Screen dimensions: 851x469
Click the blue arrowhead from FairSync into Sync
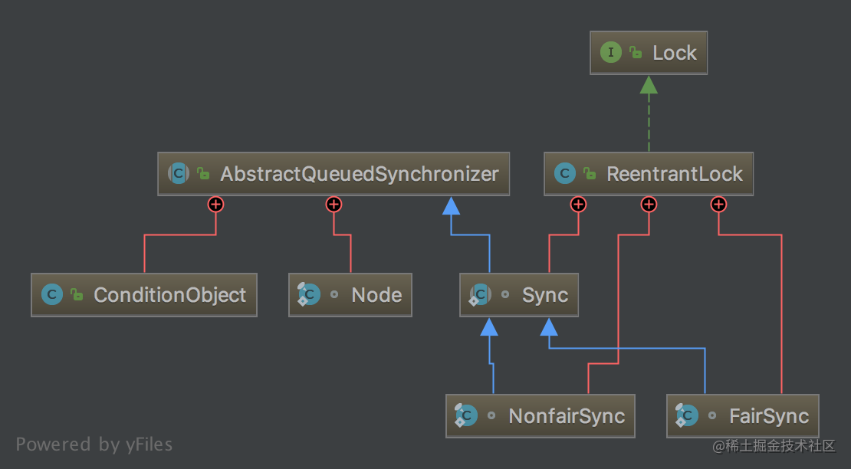[x=549, y=326]
